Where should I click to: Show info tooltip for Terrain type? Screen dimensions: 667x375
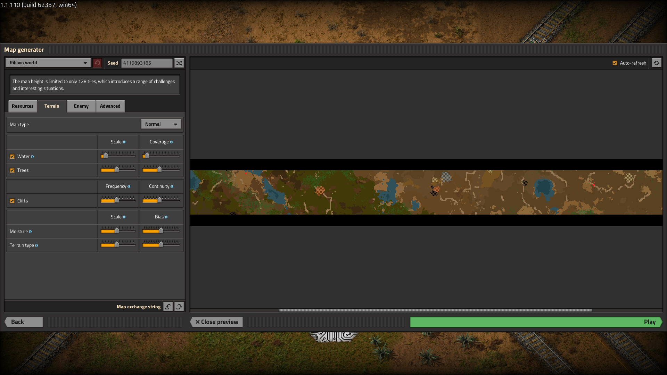[36, 245]
